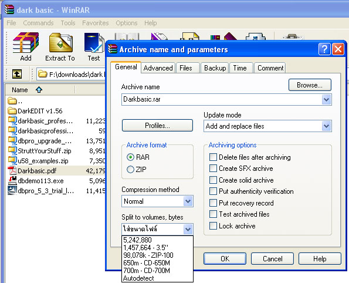Choose 5,242,880 volume size
The height and width of the screenshot is (283, 349).
[157, 240]
